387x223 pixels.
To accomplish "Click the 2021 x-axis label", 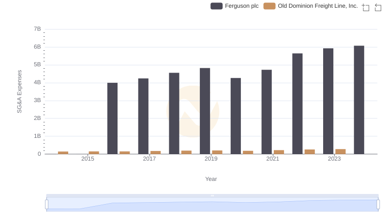I will coord(273,159).
